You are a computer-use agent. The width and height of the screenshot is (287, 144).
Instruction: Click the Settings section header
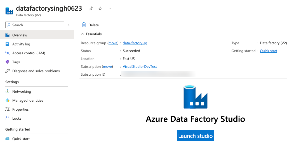[12, 82]
